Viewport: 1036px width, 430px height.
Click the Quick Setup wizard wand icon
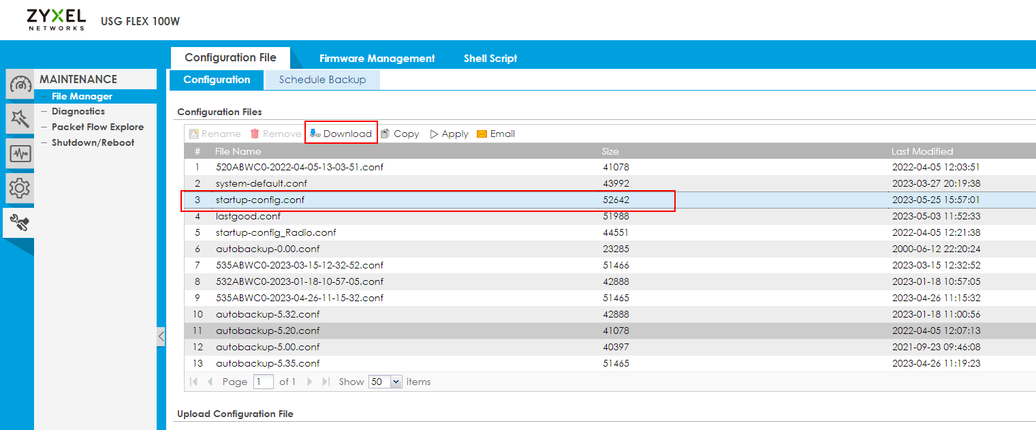pyautogui.click(x=20, y=119)
